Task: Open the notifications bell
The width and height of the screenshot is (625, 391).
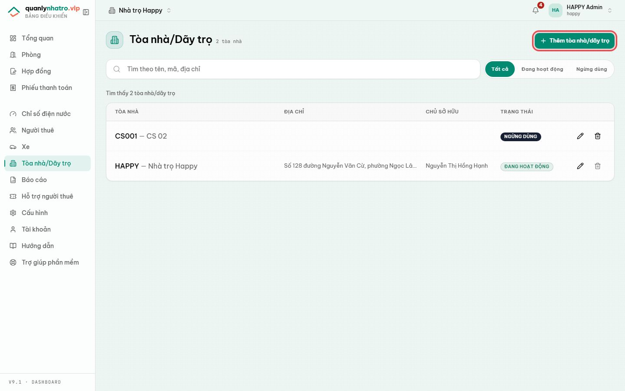Action: click(x=536, y=10)
